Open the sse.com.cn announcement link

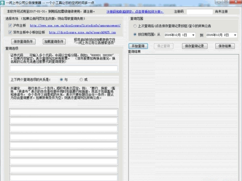coord(75,25)
